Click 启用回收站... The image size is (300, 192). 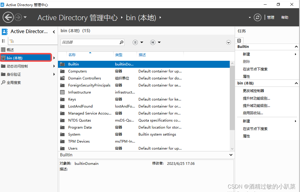[253, 113]
